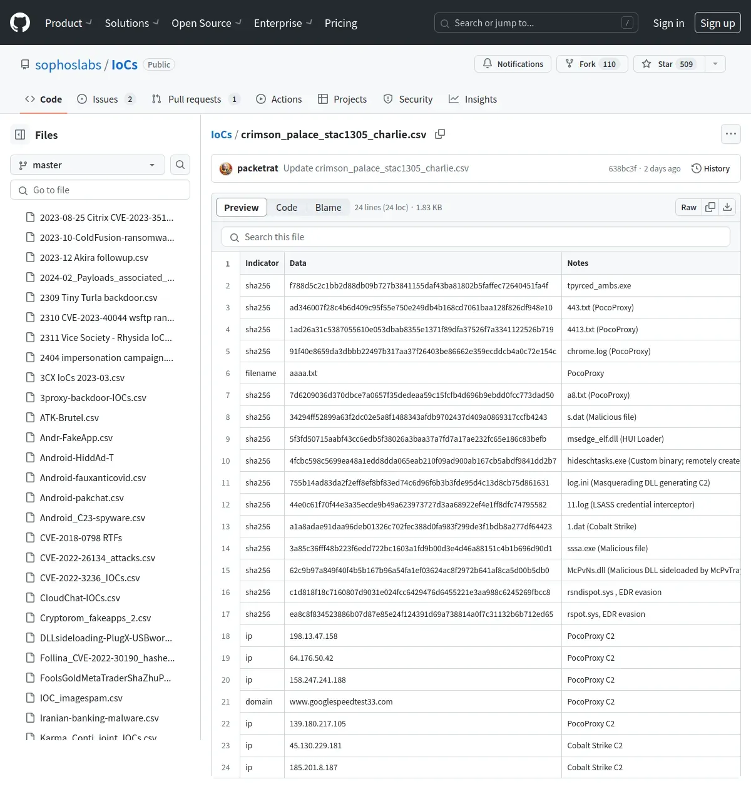Open the Actions tab
This screenshot has width=751, height=804.
278,99
